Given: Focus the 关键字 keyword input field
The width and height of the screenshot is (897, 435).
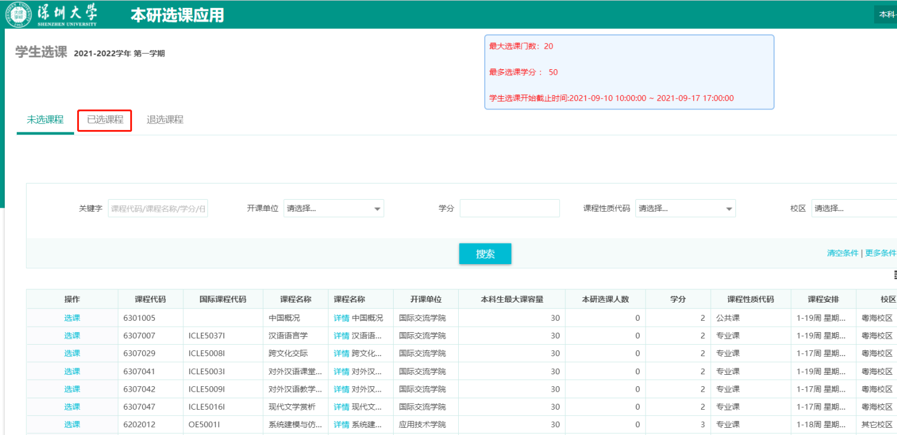Looking at the screenshot, I should pos(158,209).
